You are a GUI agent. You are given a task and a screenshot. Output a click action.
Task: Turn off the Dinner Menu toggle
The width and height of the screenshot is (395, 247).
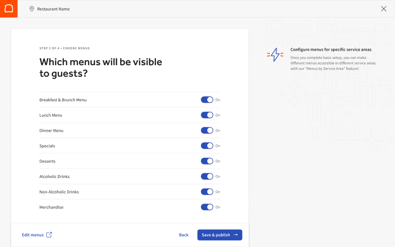[207, 130]
